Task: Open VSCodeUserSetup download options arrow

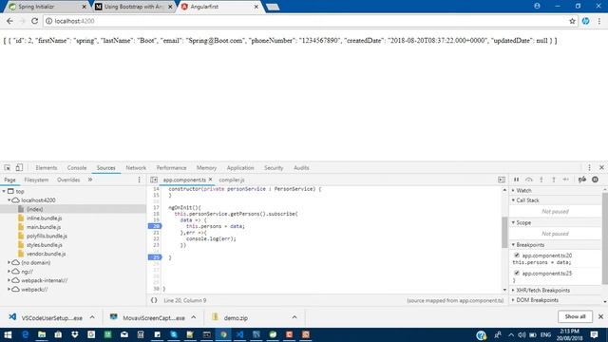Action: (92, 317)
